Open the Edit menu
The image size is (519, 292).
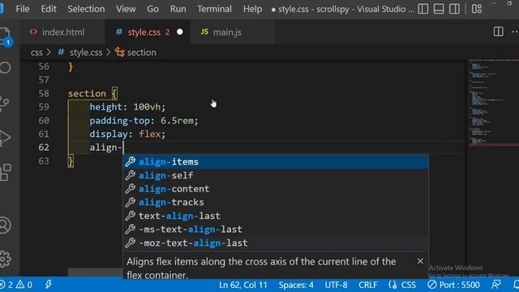49,9
